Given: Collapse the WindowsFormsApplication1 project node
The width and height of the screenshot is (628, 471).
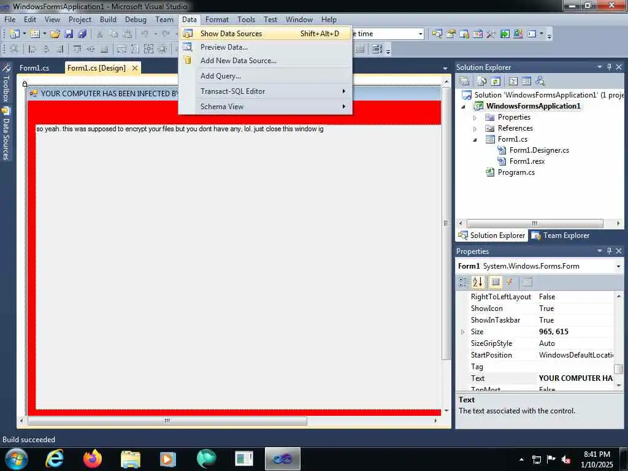Looking at the screenshot, I should (464, 107).
